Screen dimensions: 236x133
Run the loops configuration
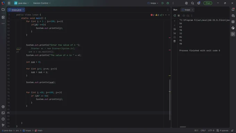(x=162, y=3)
